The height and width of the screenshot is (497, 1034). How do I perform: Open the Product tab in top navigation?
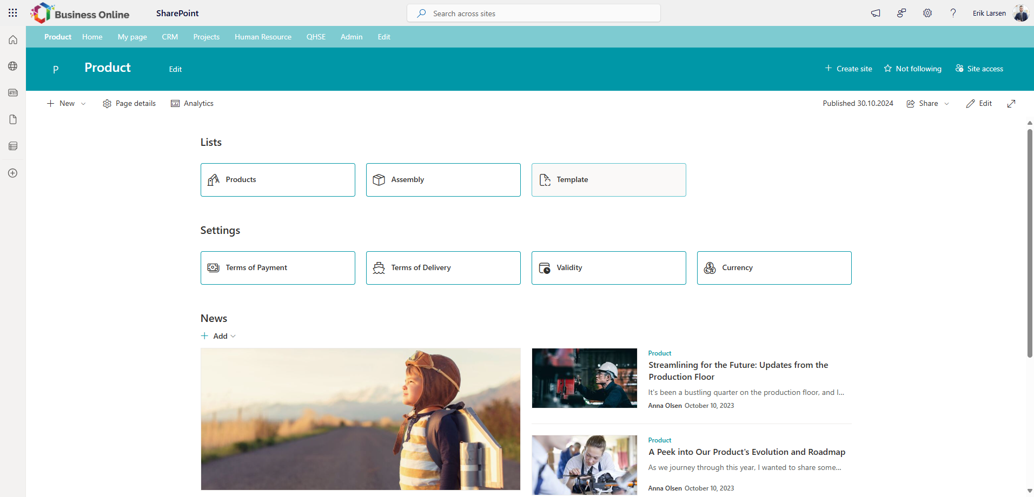(x=58, y=37)
